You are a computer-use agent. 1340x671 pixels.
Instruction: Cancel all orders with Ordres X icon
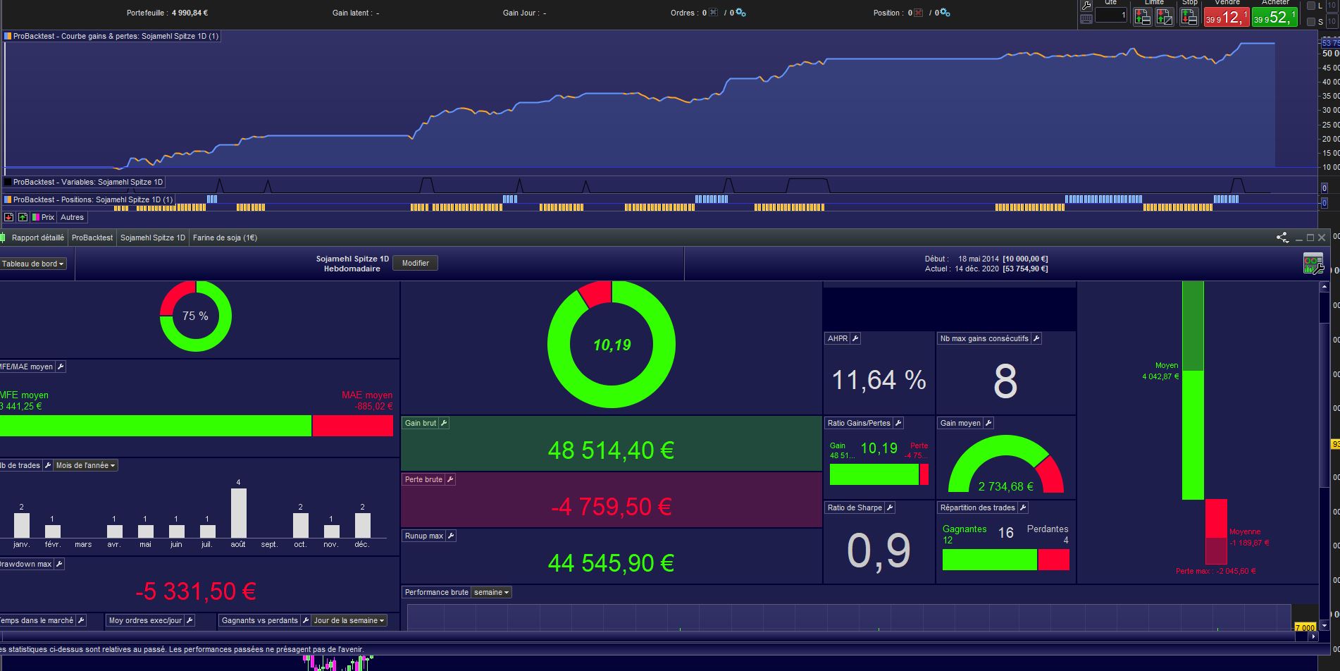(x=714, y=13)
